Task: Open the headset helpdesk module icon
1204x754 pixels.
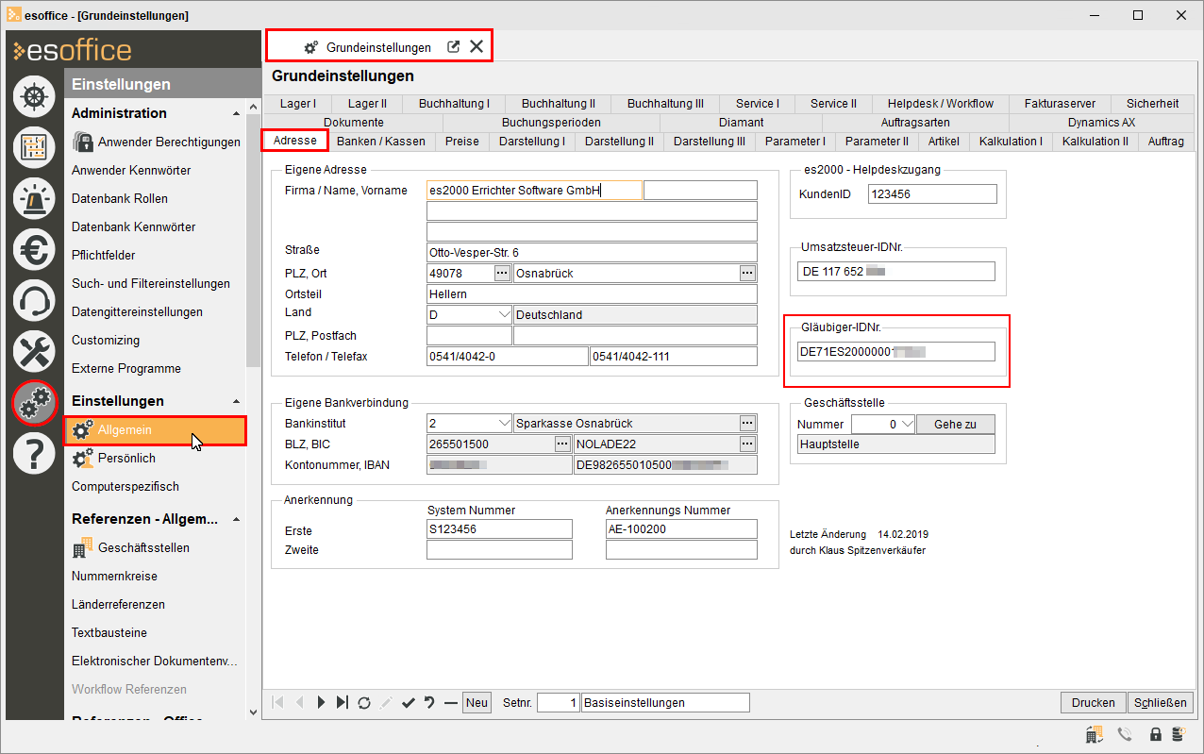Action: click(x=34, y=300)
